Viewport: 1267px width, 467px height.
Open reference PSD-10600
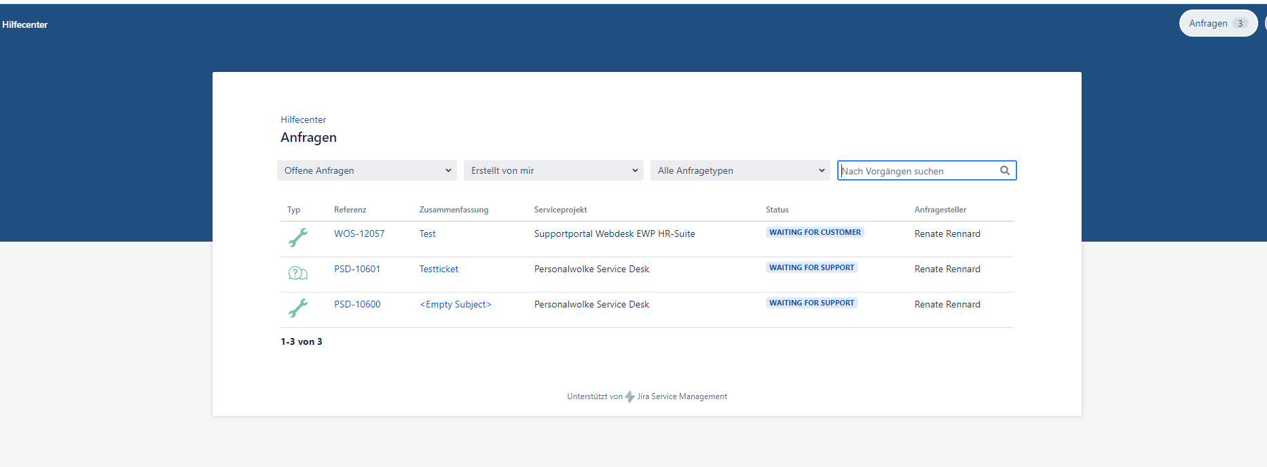point(357,304)
